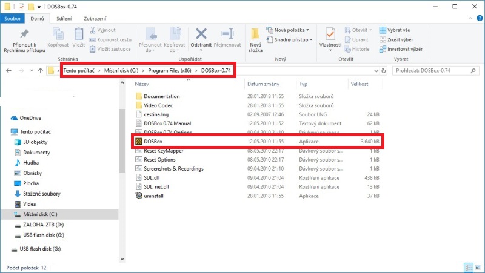
Task: Switch to the Zobrazení tab
Action: click(x=95, y=19)
